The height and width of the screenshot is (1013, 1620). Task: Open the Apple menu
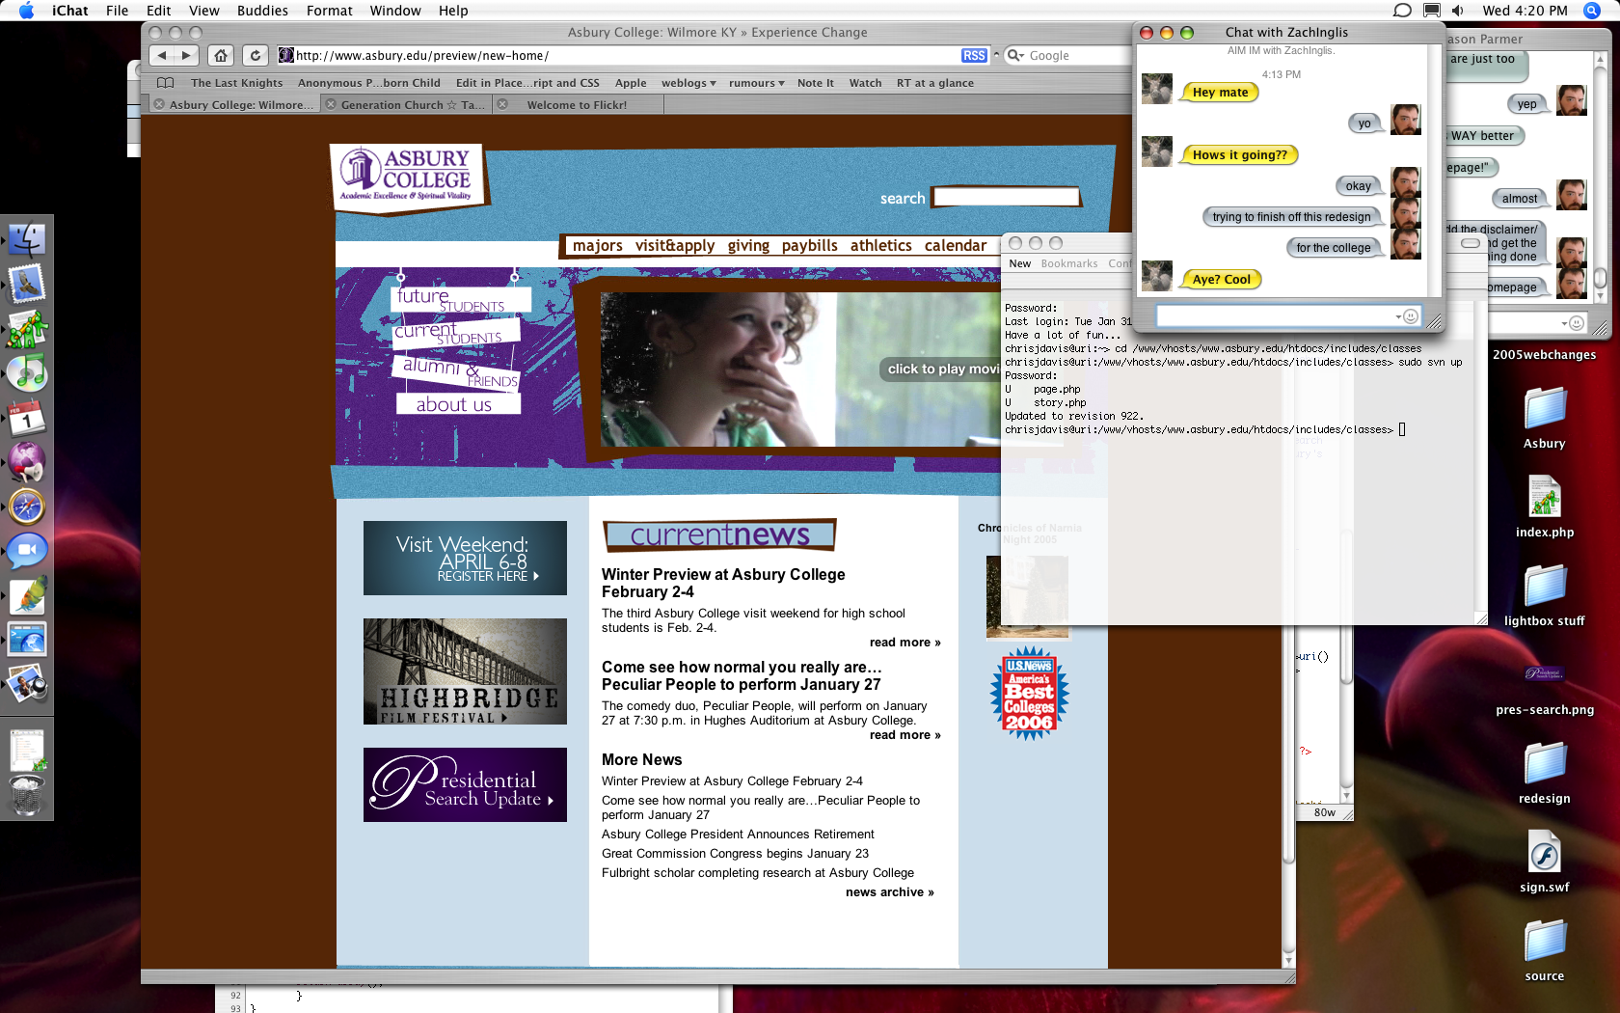[26, 11]
